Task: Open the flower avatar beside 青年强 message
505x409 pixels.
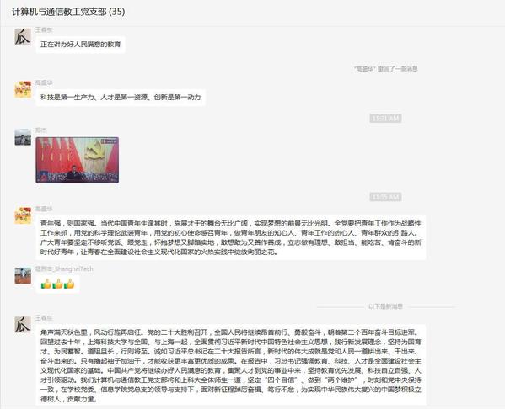Action: pyautogui.click(x=23, y=215)
